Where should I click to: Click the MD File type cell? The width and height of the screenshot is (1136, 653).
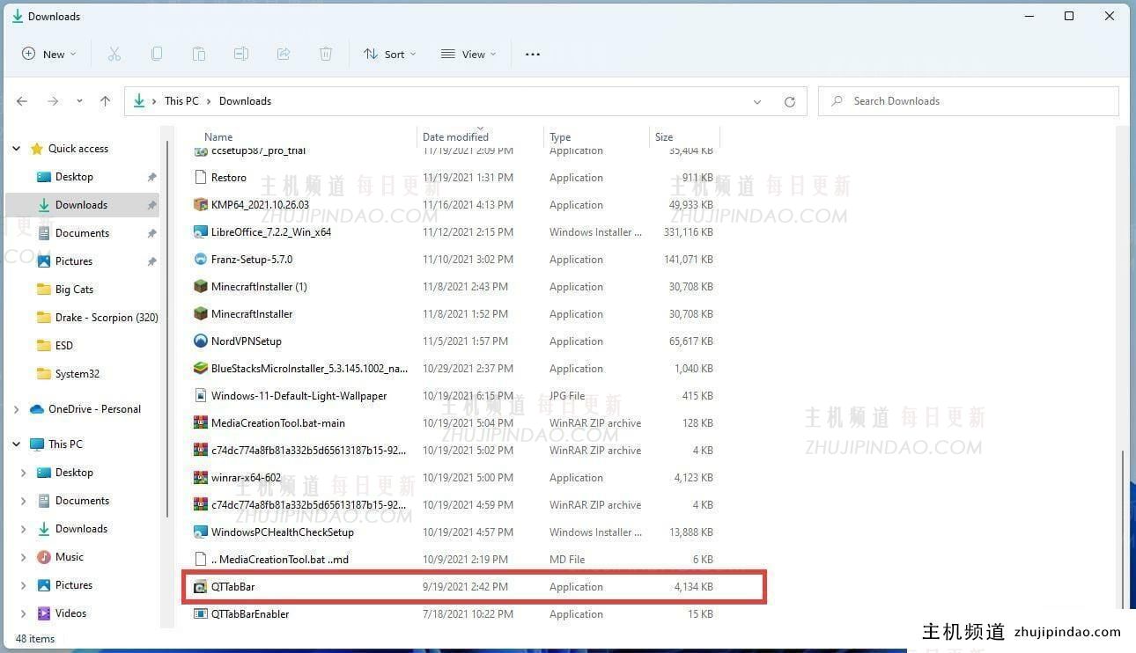[x=567, y=560]
